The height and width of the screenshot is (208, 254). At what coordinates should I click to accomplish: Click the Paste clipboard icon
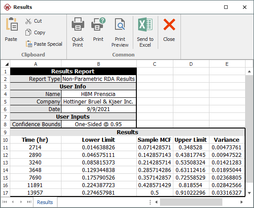12,24
